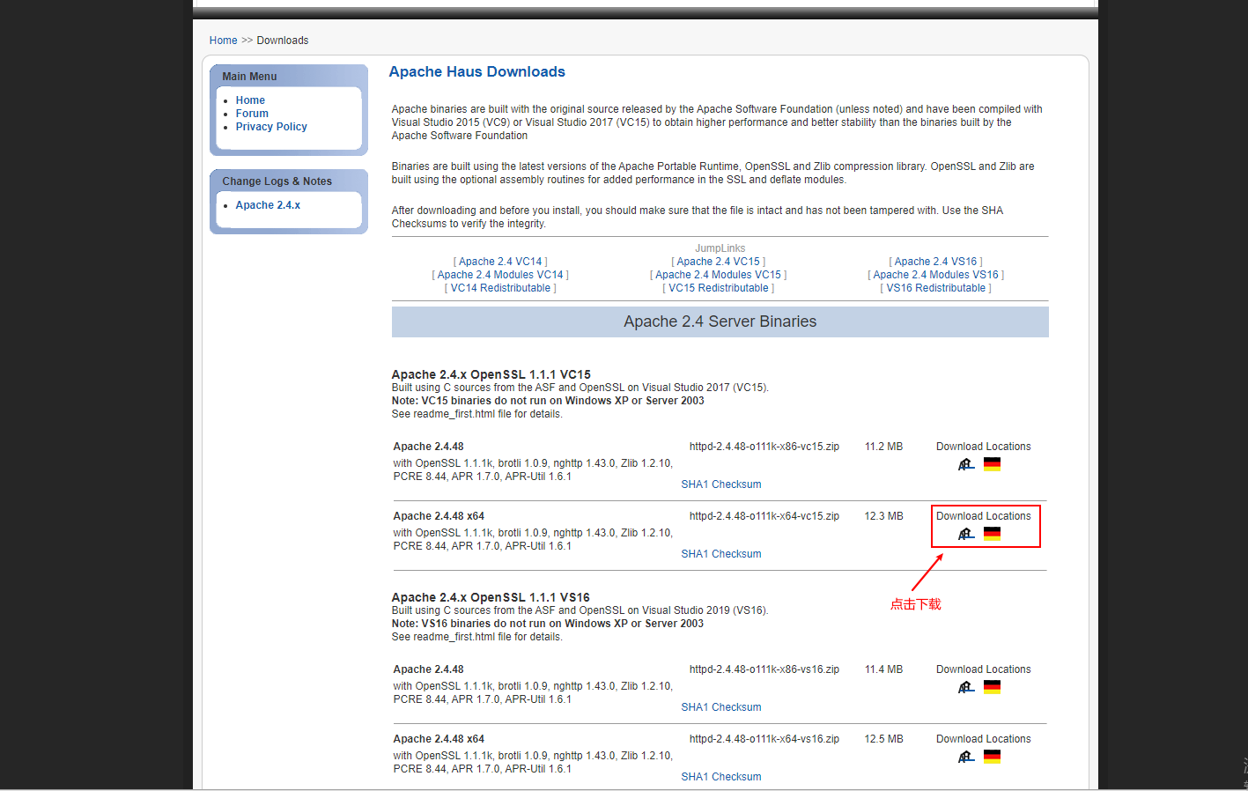This screenshot has width=1248, height=791.
Task: Open Privacy Policy in the Main Menu
Action: (x=271, y=127)
